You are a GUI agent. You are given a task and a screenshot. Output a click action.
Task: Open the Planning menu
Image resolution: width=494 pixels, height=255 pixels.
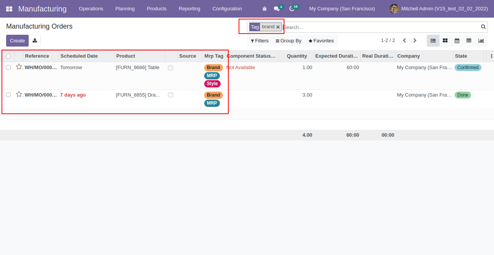pos(125,9)
